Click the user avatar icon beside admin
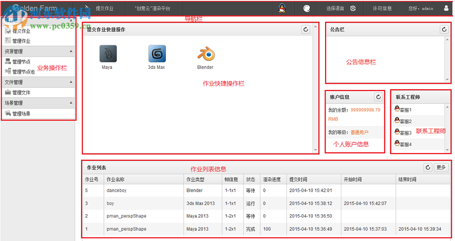Image resolution: width=455 pixels, height=241 pixels. 446,8
